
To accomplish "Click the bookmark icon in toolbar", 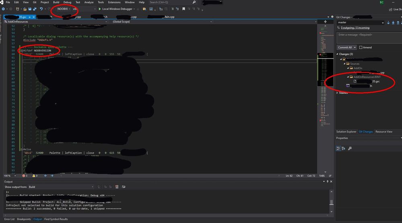I will (x=183, y=9).
